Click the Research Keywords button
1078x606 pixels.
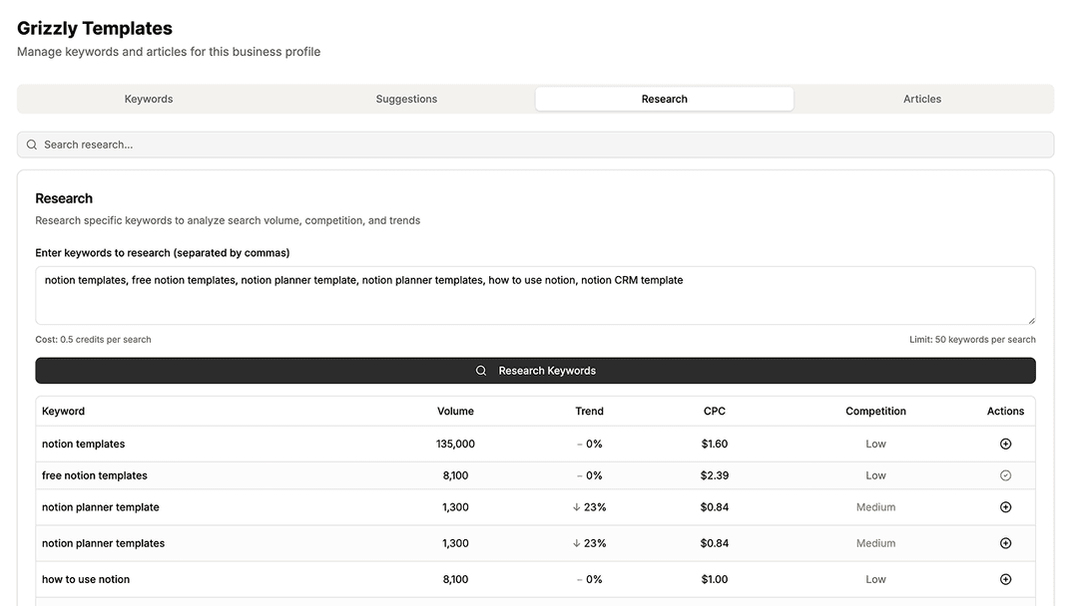(x=536, y=371)
